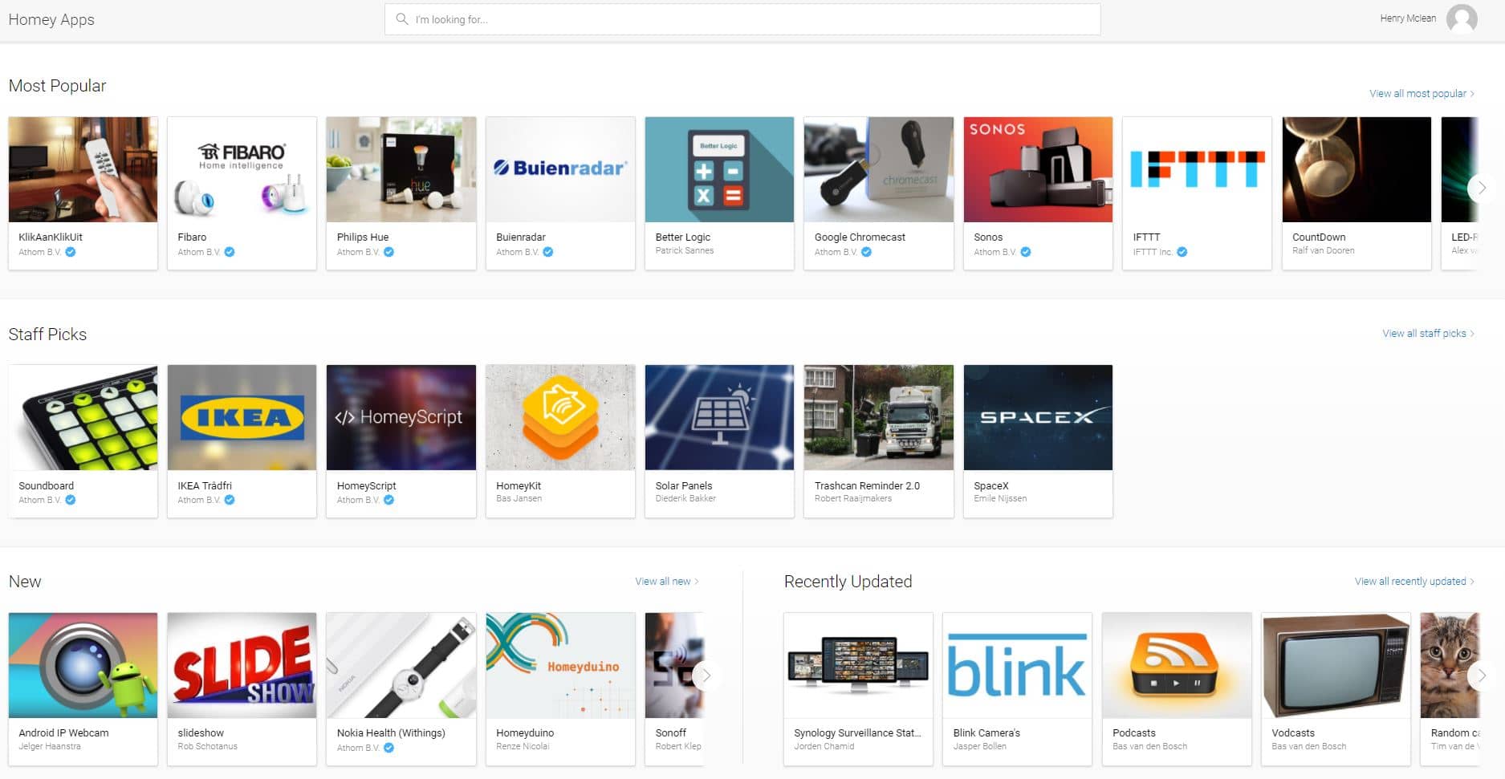Click verified badge under Soundboard

(71, 500)
